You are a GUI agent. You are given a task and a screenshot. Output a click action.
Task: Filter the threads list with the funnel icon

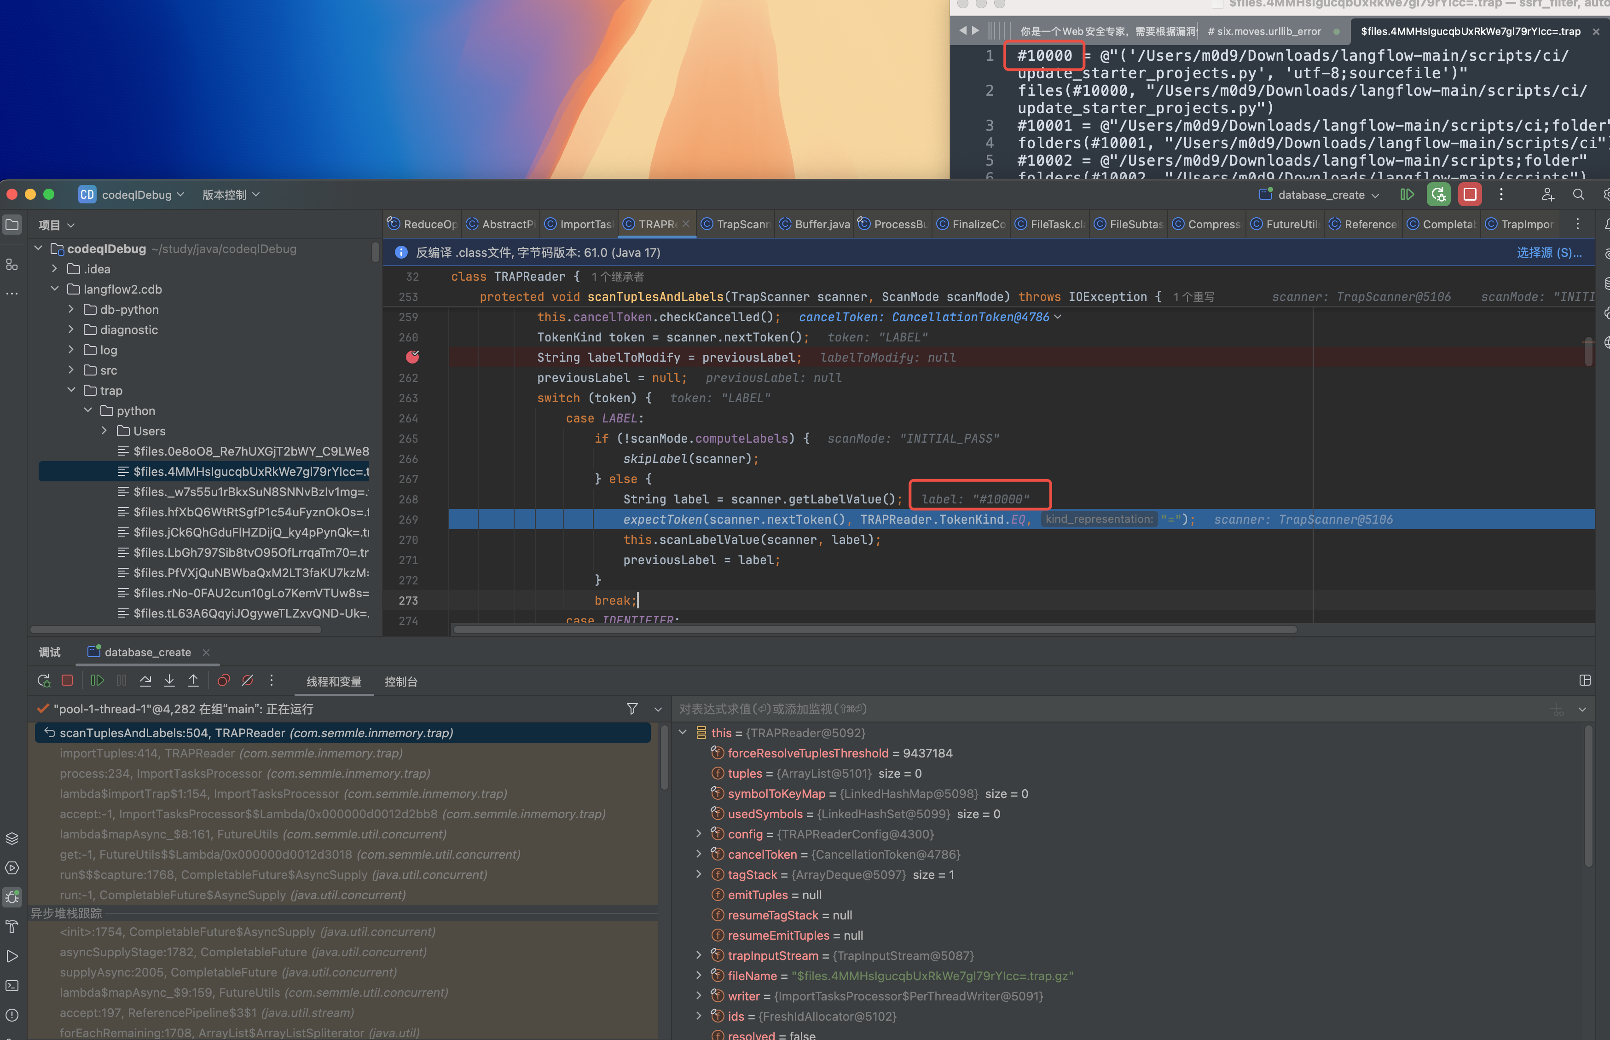(x=632, y=708)
